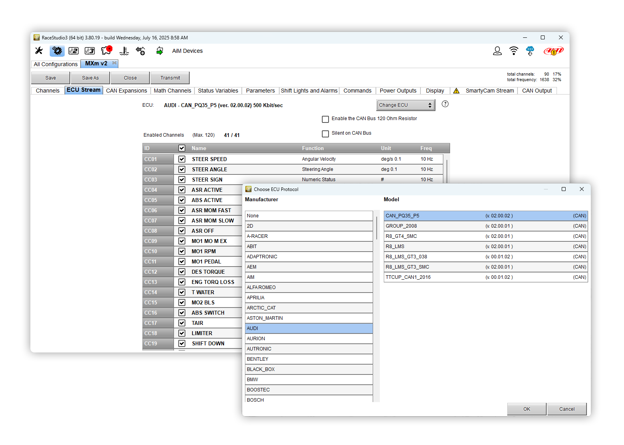Select BOSCH in the Manufacturer list
Viewport: 624px width, 445px height.
point(309,399)
